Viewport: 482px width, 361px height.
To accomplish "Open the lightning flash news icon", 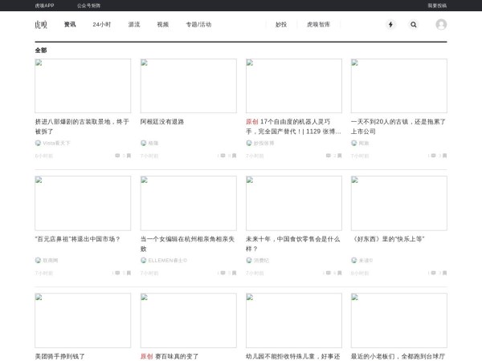I will pos(390,24).
